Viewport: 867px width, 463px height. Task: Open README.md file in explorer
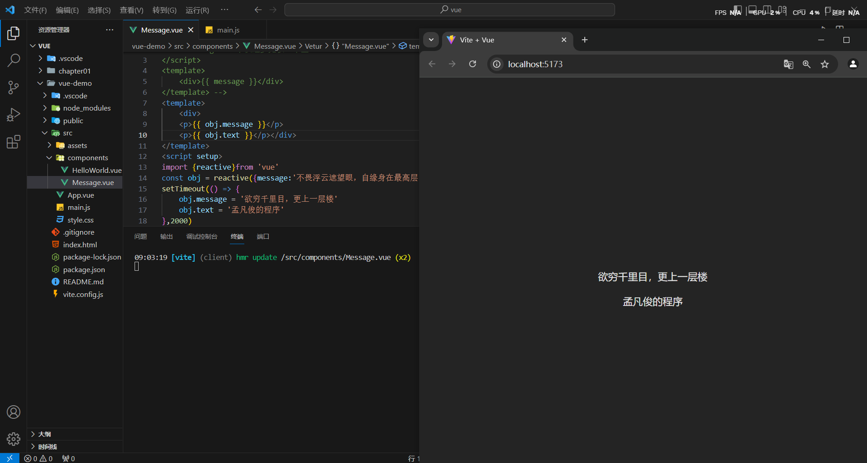coord(75,282)
